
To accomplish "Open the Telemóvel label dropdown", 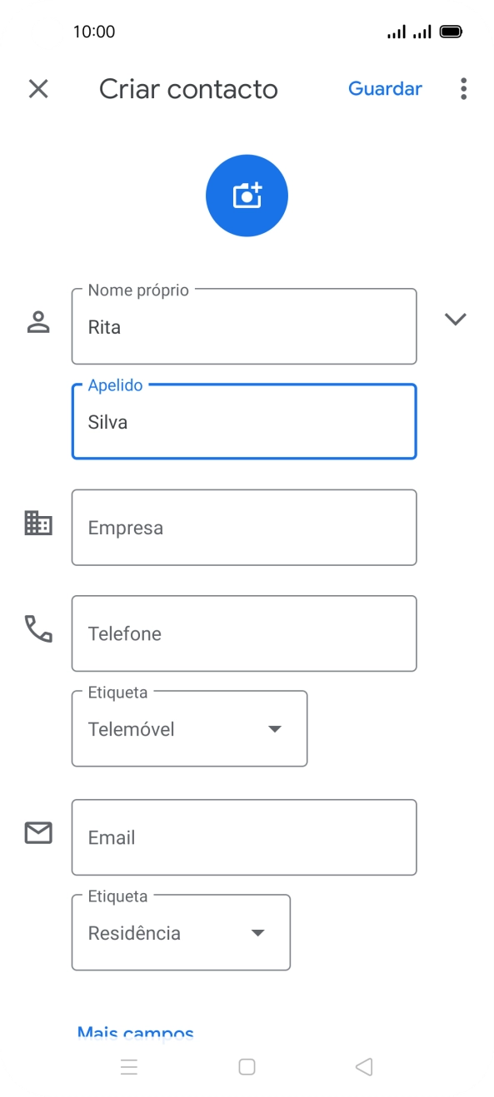I will coord(275,728).
